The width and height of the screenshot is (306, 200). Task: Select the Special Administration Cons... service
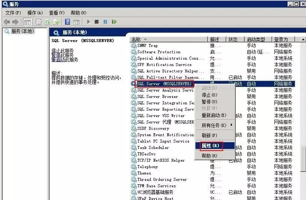(x=171, y=58)
